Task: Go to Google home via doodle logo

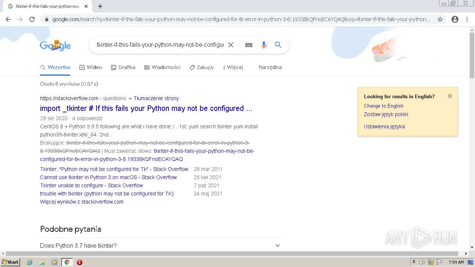Action: click(x=55, y=45)
